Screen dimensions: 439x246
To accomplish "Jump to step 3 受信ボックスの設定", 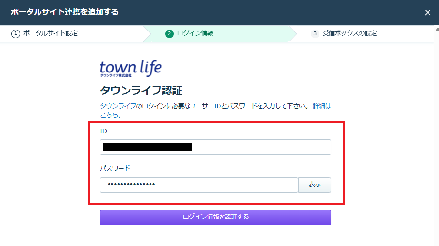I will [x=344, y=33].
